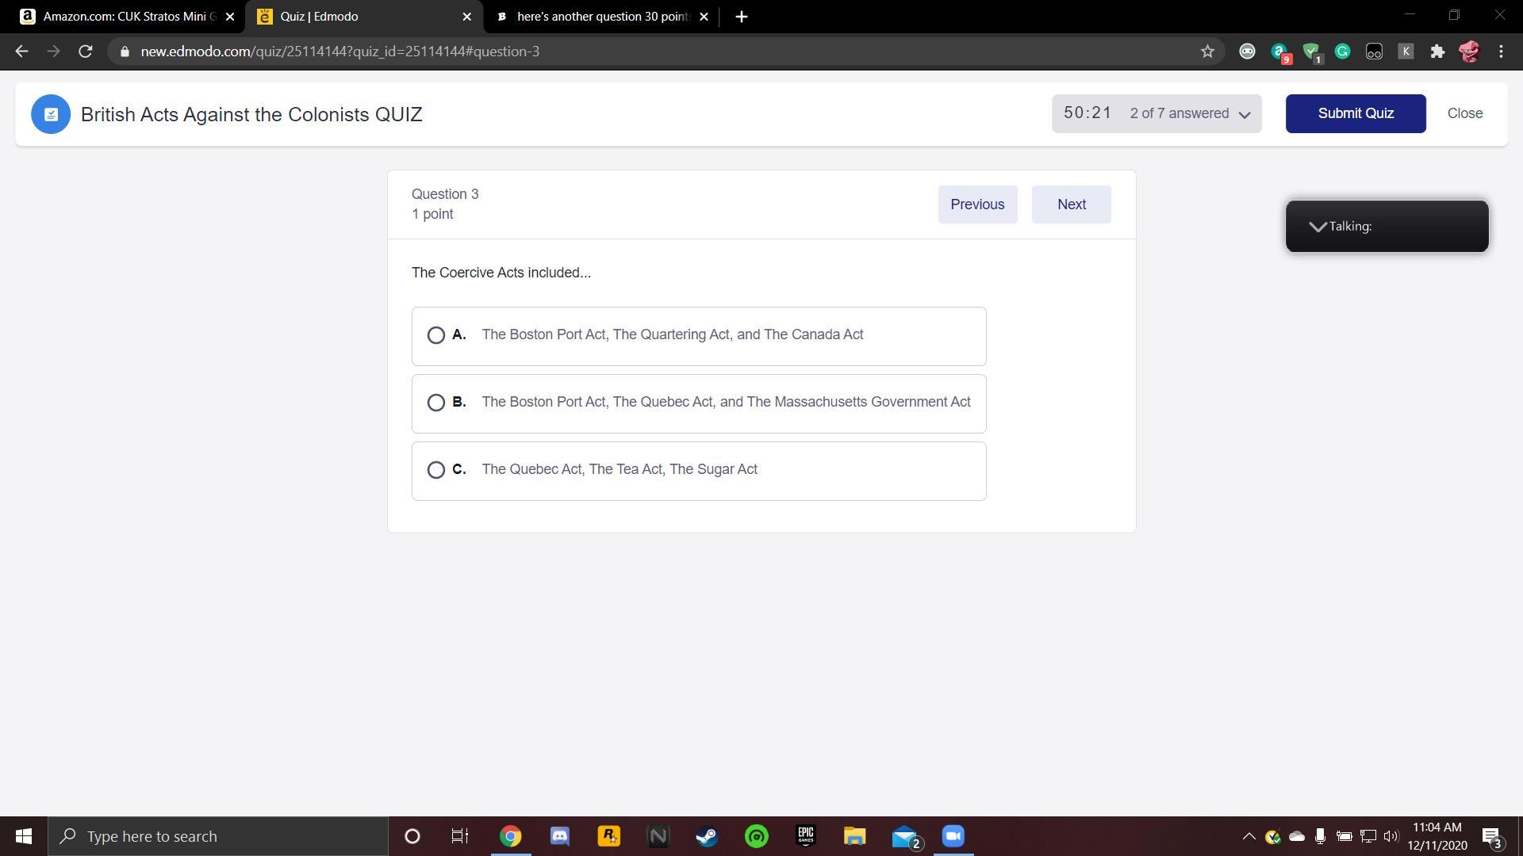The image size is (1523, 856).
Task: Click the quiz clipboard icon beside title
Action: pos(51,115)
